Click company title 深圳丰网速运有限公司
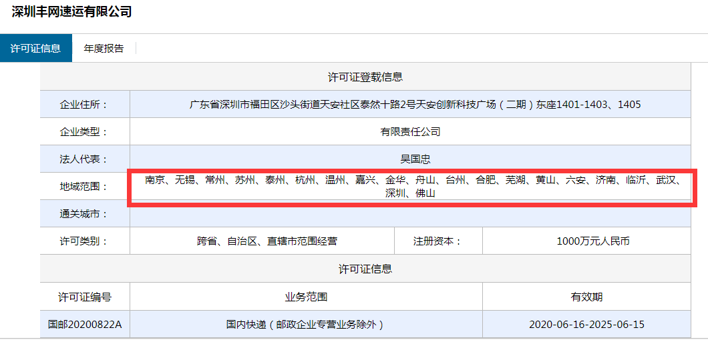708x340 pixels. [x=71, y=12]
